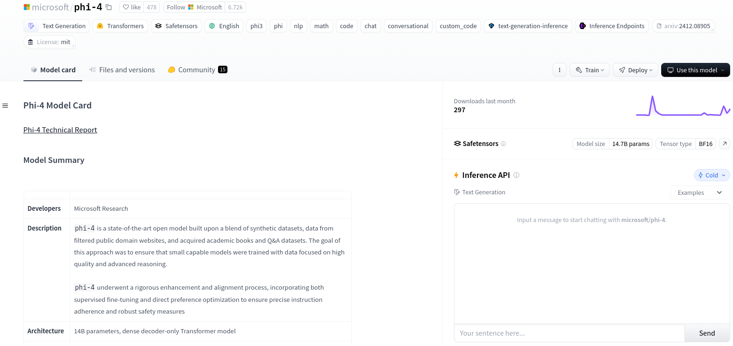
Task: Toggle the table of contents hamburger icon
Action: [x=5, y=106]
